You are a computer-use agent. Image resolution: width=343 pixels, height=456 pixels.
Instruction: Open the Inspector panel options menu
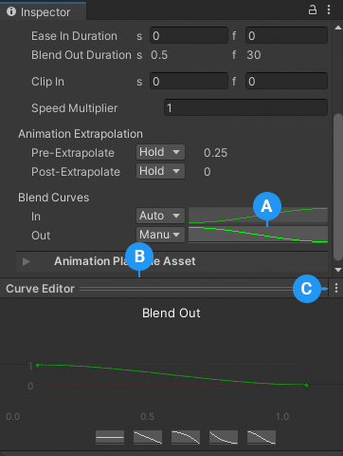tap(329, 9)
